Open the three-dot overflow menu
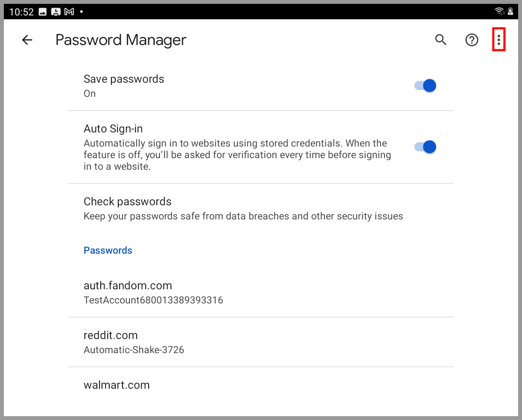 498,40
